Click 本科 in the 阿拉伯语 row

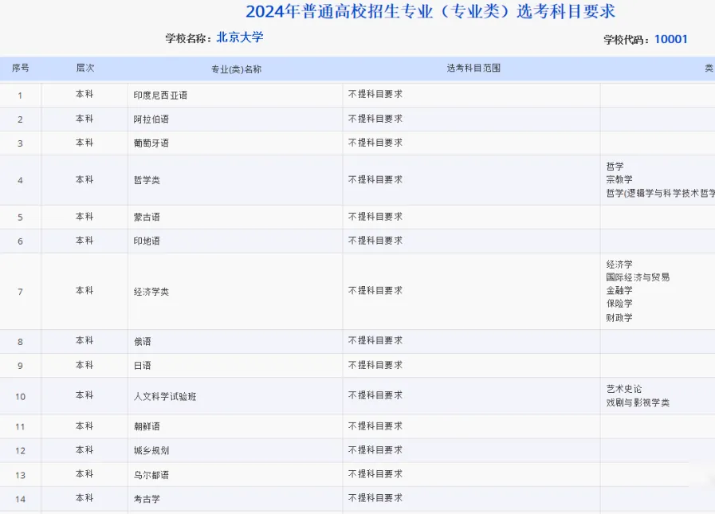click(84, 118)
